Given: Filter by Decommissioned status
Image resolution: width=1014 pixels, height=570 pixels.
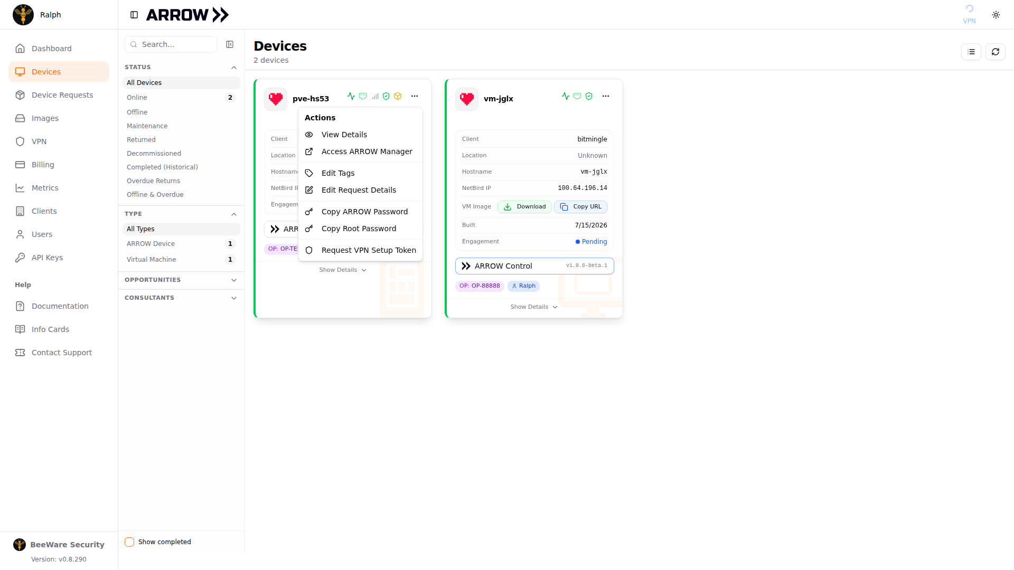Looking at the screenshot, I should click(x=181, y=154).
